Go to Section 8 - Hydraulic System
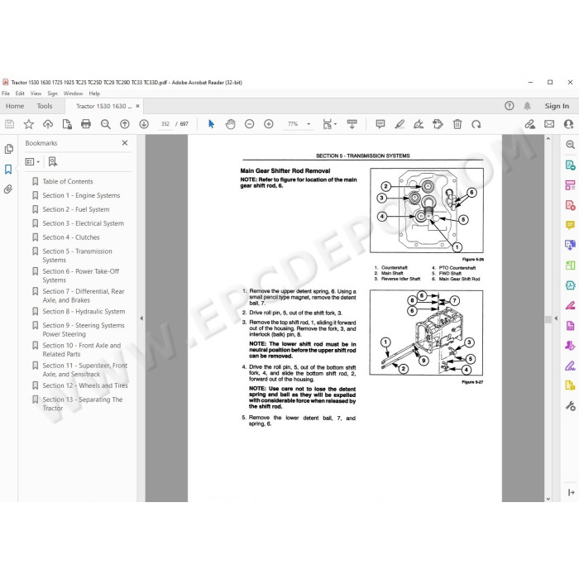The image size is (579, 579). (84, 311)
